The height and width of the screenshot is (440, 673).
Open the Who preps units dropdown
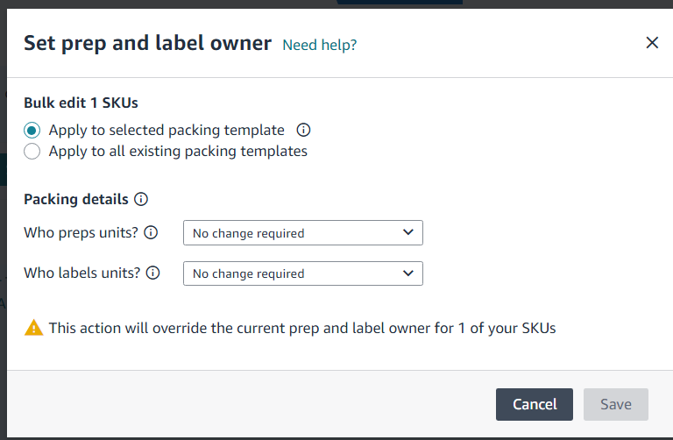[303, 232]
